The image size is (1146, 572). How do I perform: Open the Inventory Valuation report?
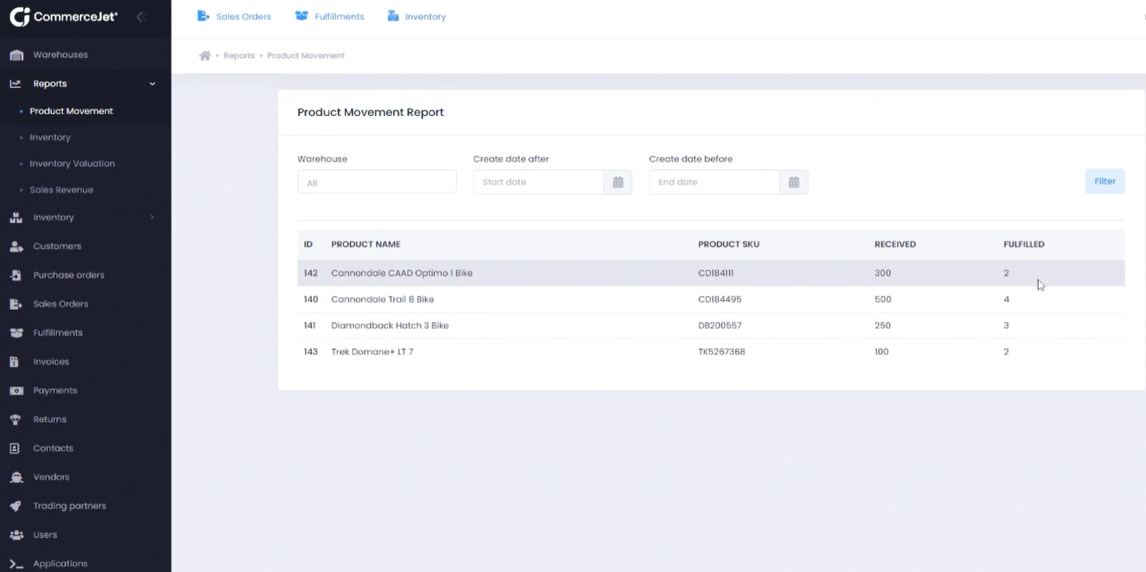tap(72, 163)
